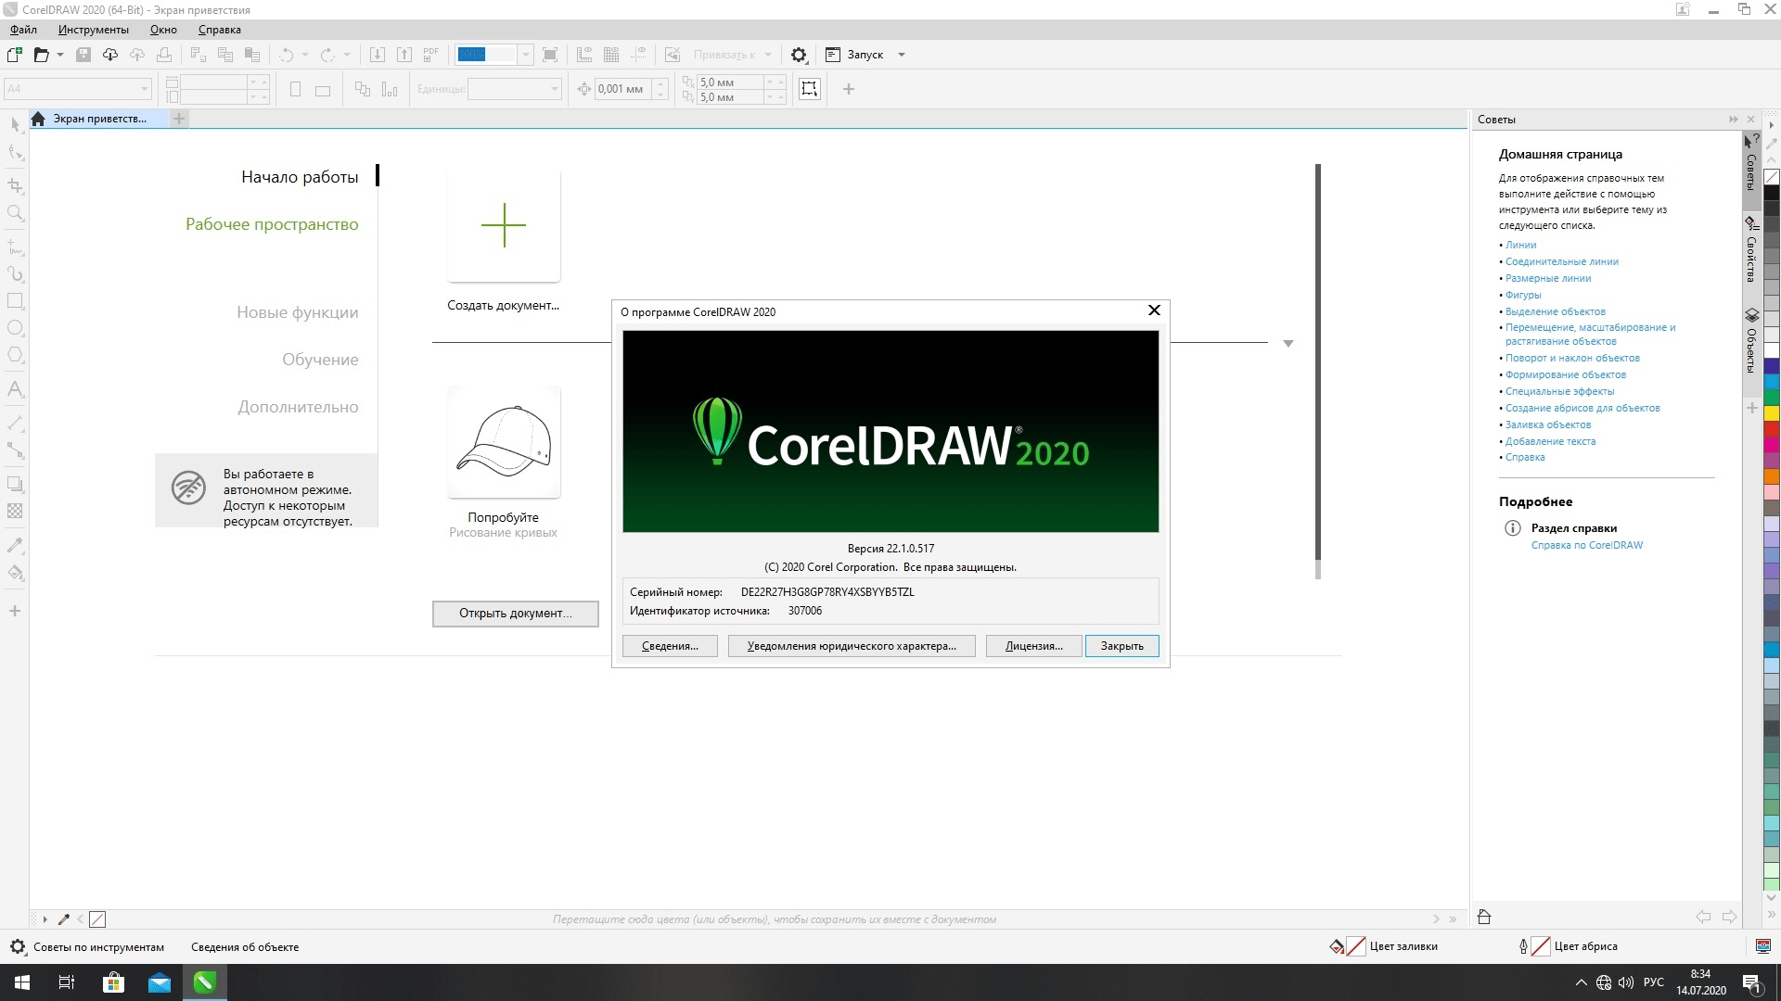
Task: Open the Options gear icon
Action: point(799,55)
